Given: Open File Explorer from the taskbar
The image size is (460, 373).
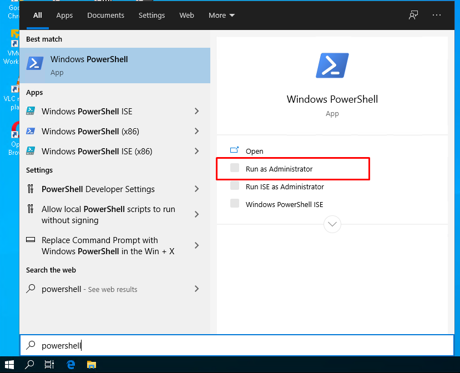Looking at the screenshot, I should pyautogui.click(x=92, y=365).
